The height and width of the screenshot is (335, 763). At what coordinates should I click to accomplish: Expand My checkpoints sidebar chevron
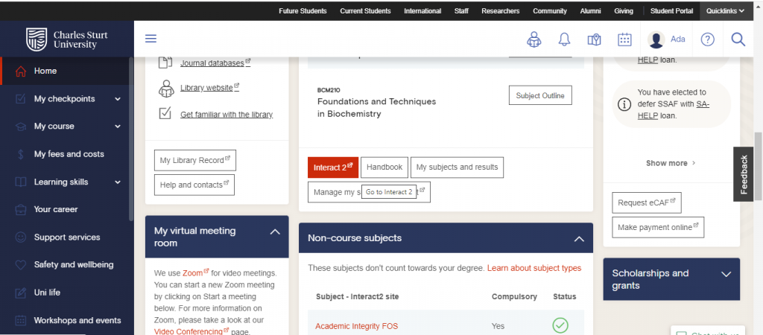pos(117,99)
